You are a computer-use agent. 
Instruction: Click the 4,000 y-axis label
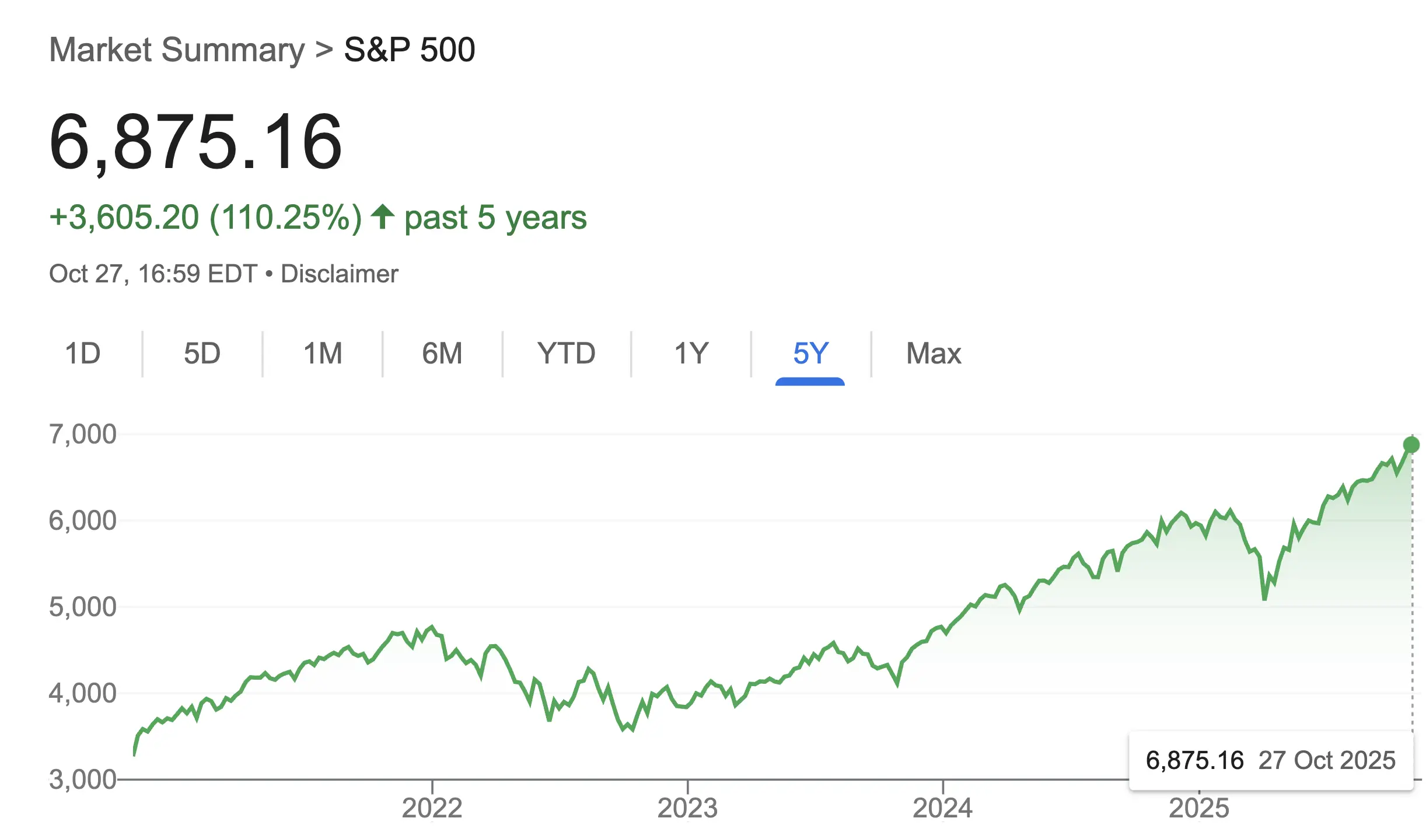tap(83, 693)
